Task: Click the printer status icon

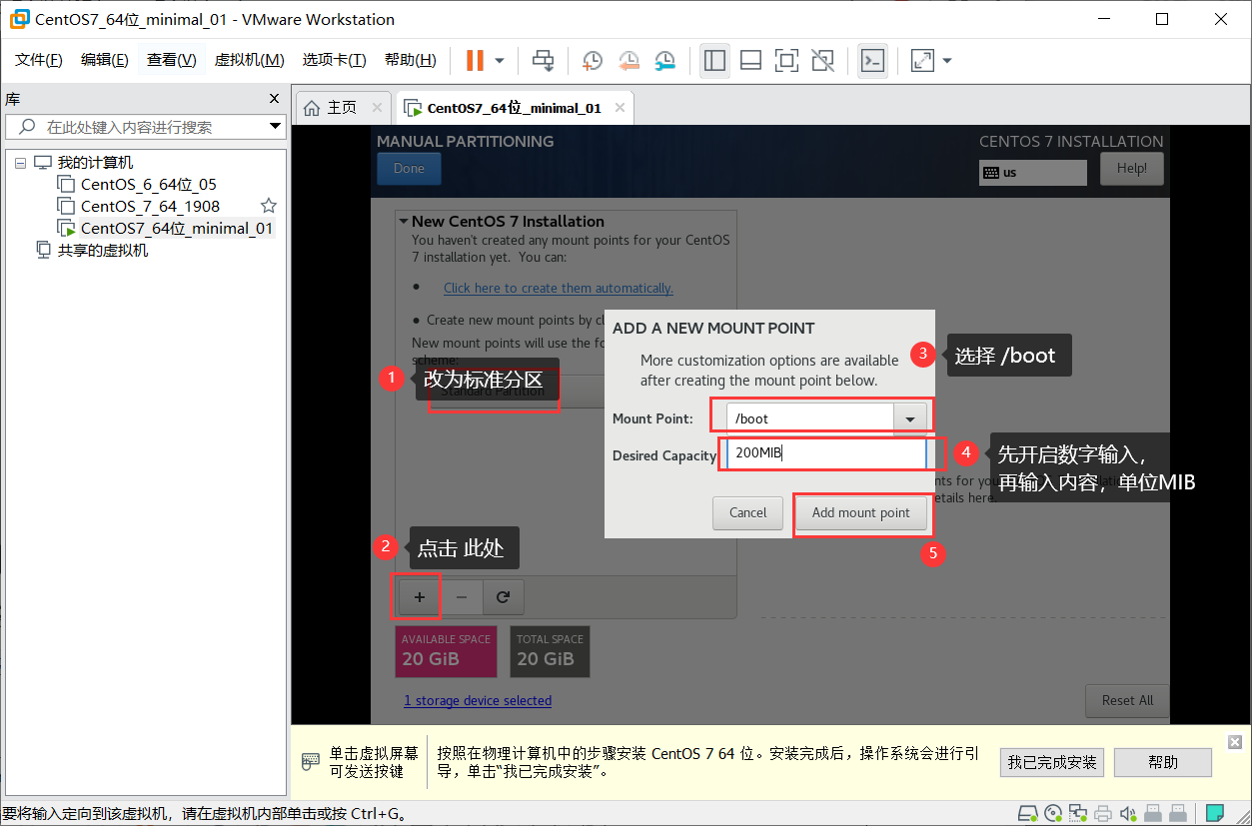Action: 1102,813
